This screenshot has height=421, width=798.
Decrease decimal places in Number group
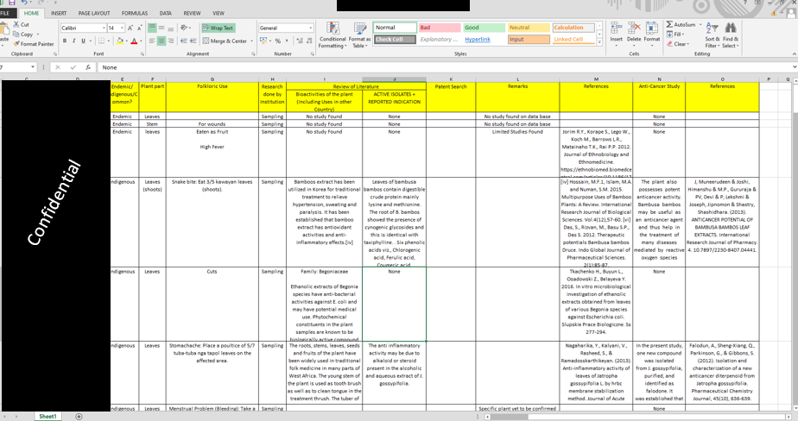[310, 41]
